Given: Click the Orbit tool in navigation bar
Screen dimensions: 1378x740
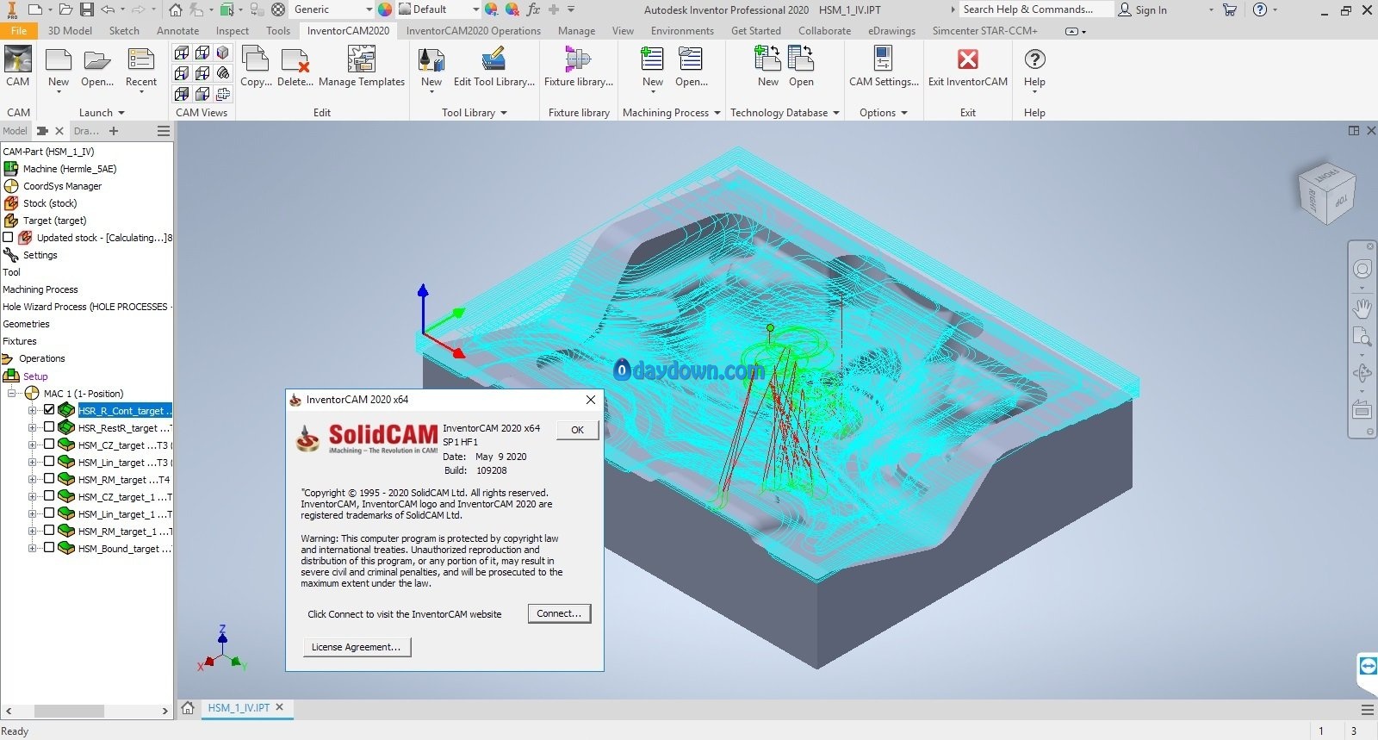Looking at the screenshot, I should click(1362, 373).
